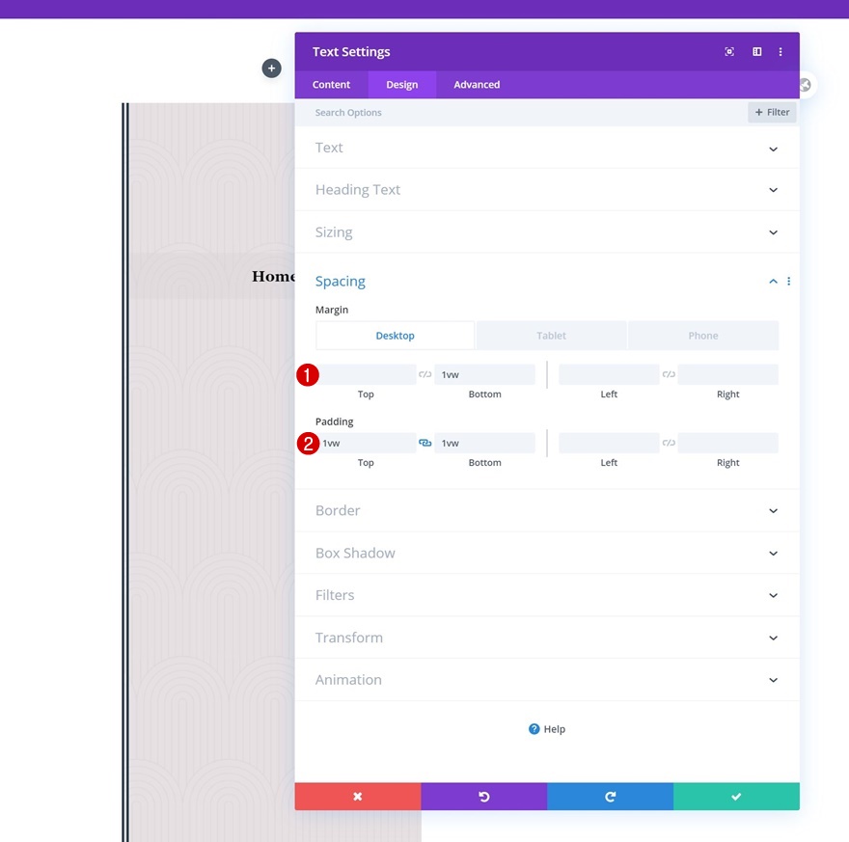Click the margin Top input field

(x=366, y=374)
